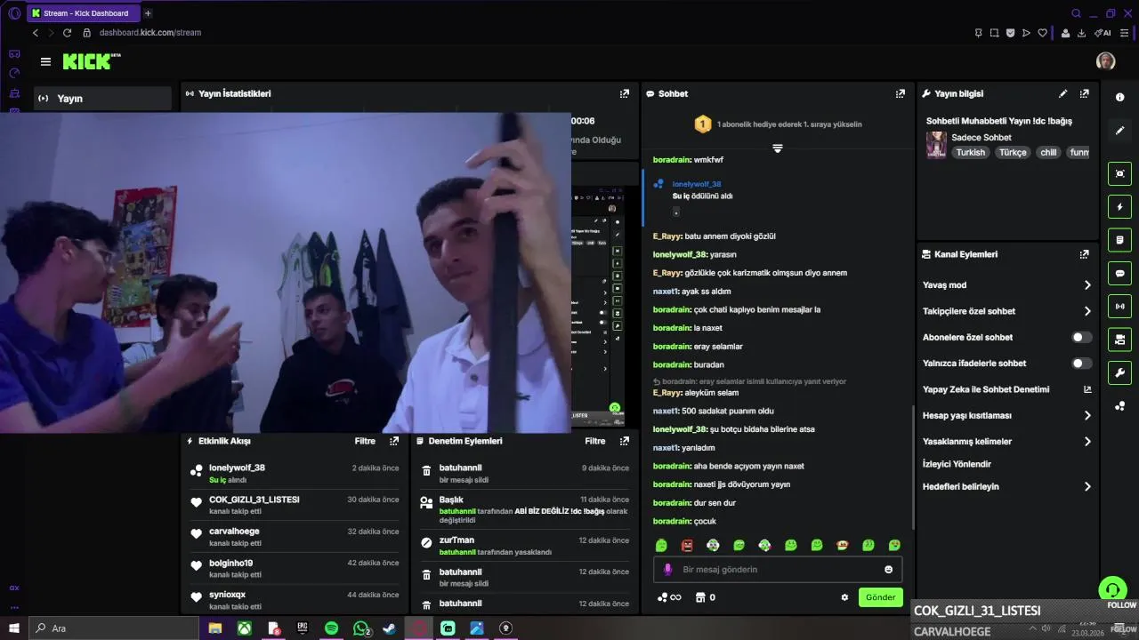
Task: Click the heart bookmark icon in browser toolbar
Action: (1043, 33)
